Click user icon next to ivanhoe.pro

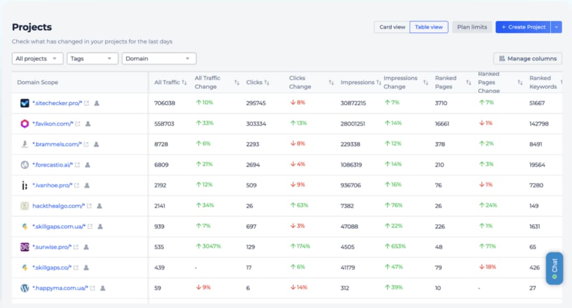tap(86, 185)
